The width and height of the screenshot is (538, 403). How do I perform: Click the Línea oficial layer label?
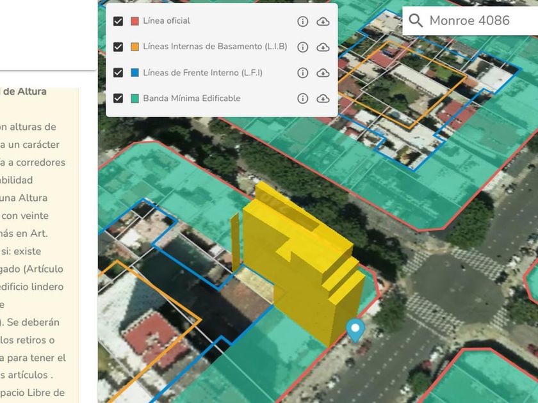167,21
